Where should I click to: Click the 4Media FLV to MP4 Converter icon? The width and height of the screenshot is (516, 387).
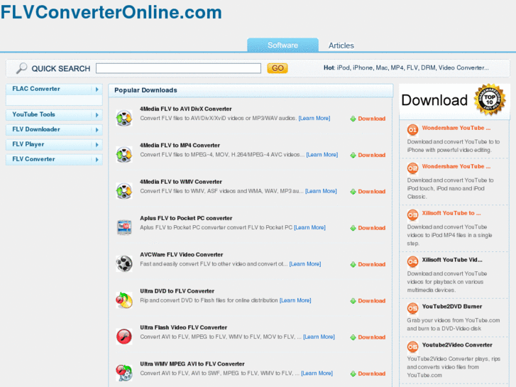click(x=124, y=155)
